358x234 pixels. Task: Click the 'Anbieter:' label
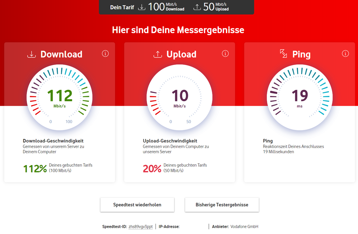pyautogui.click(x=220, y=227)
